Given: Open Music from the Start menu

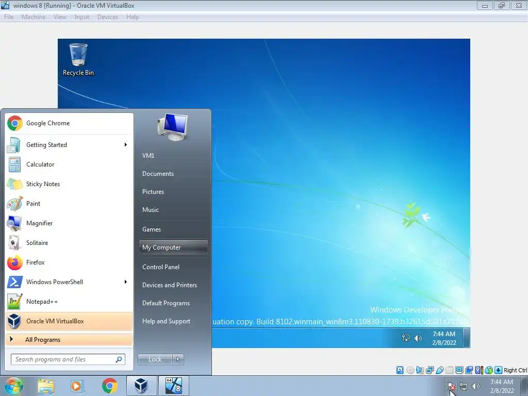Looking at the screenshot, I should [x=173, y=210].
